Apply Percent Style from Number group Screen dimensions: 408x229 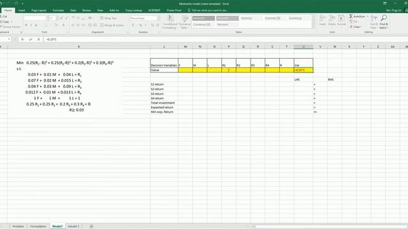click(140, 25)
